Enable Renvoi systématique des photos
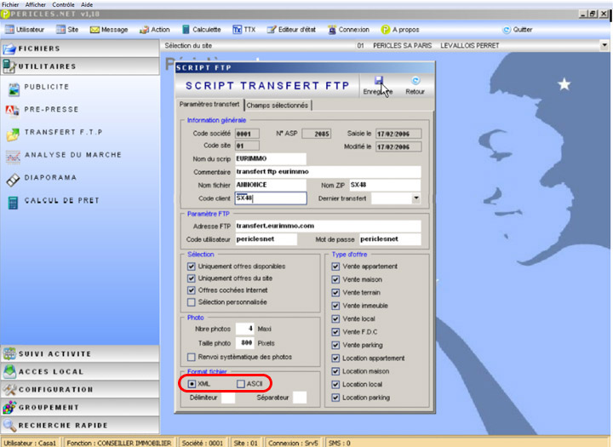Screen dimensions: 613x447 tap(192, 357)
